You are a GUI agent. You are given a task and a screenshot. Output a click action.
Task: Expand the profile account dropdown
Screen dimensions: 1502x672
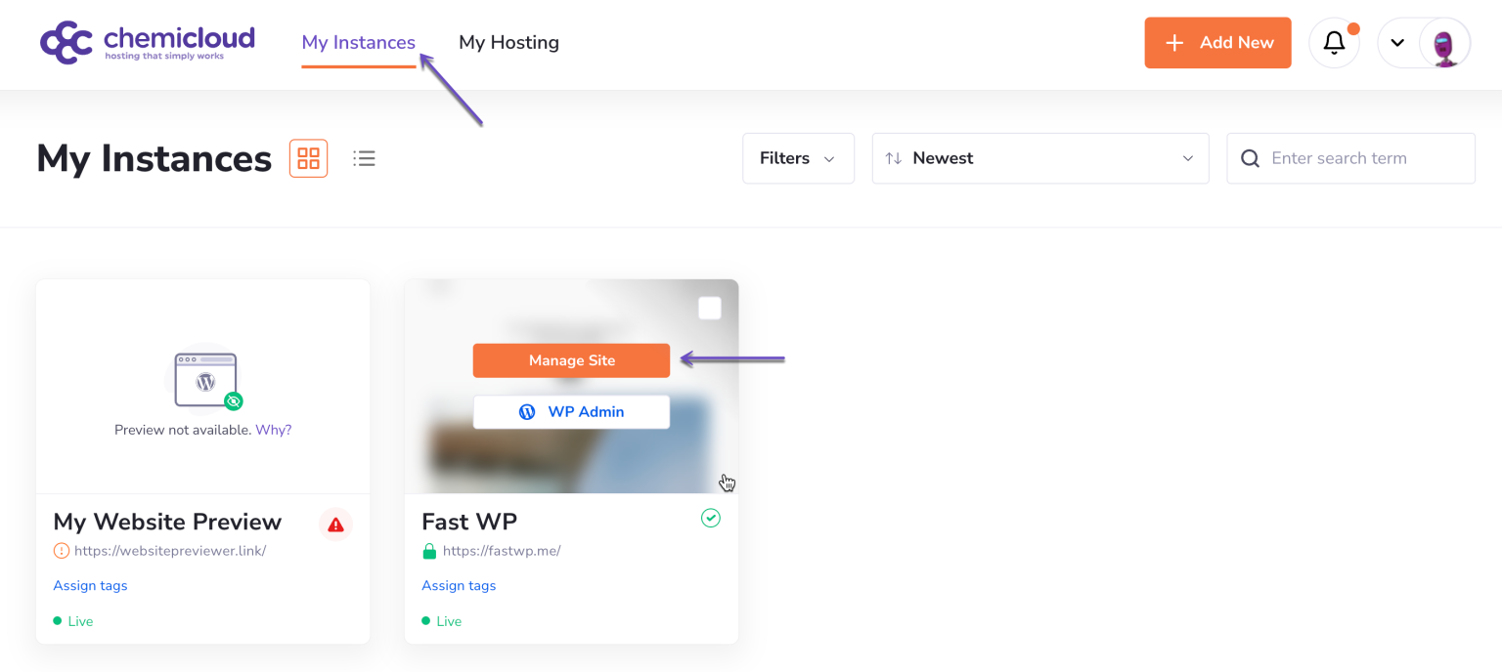1397,43
